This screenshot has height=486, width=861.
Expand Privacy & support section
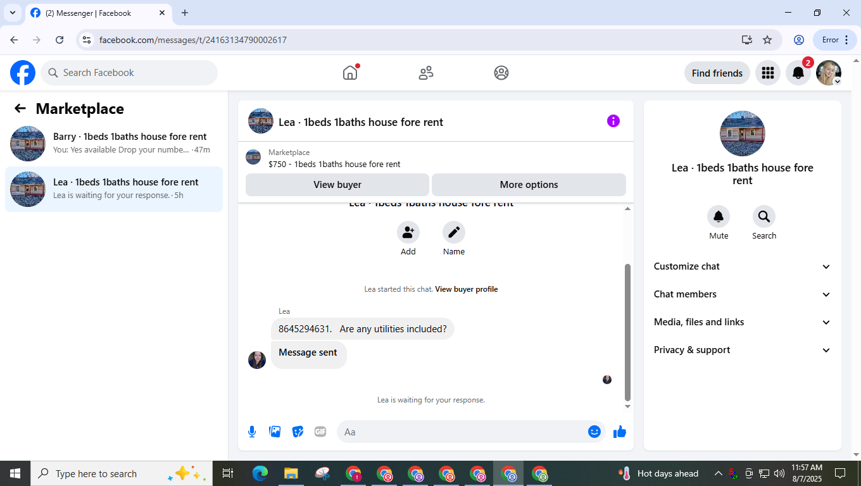point(742,350)
